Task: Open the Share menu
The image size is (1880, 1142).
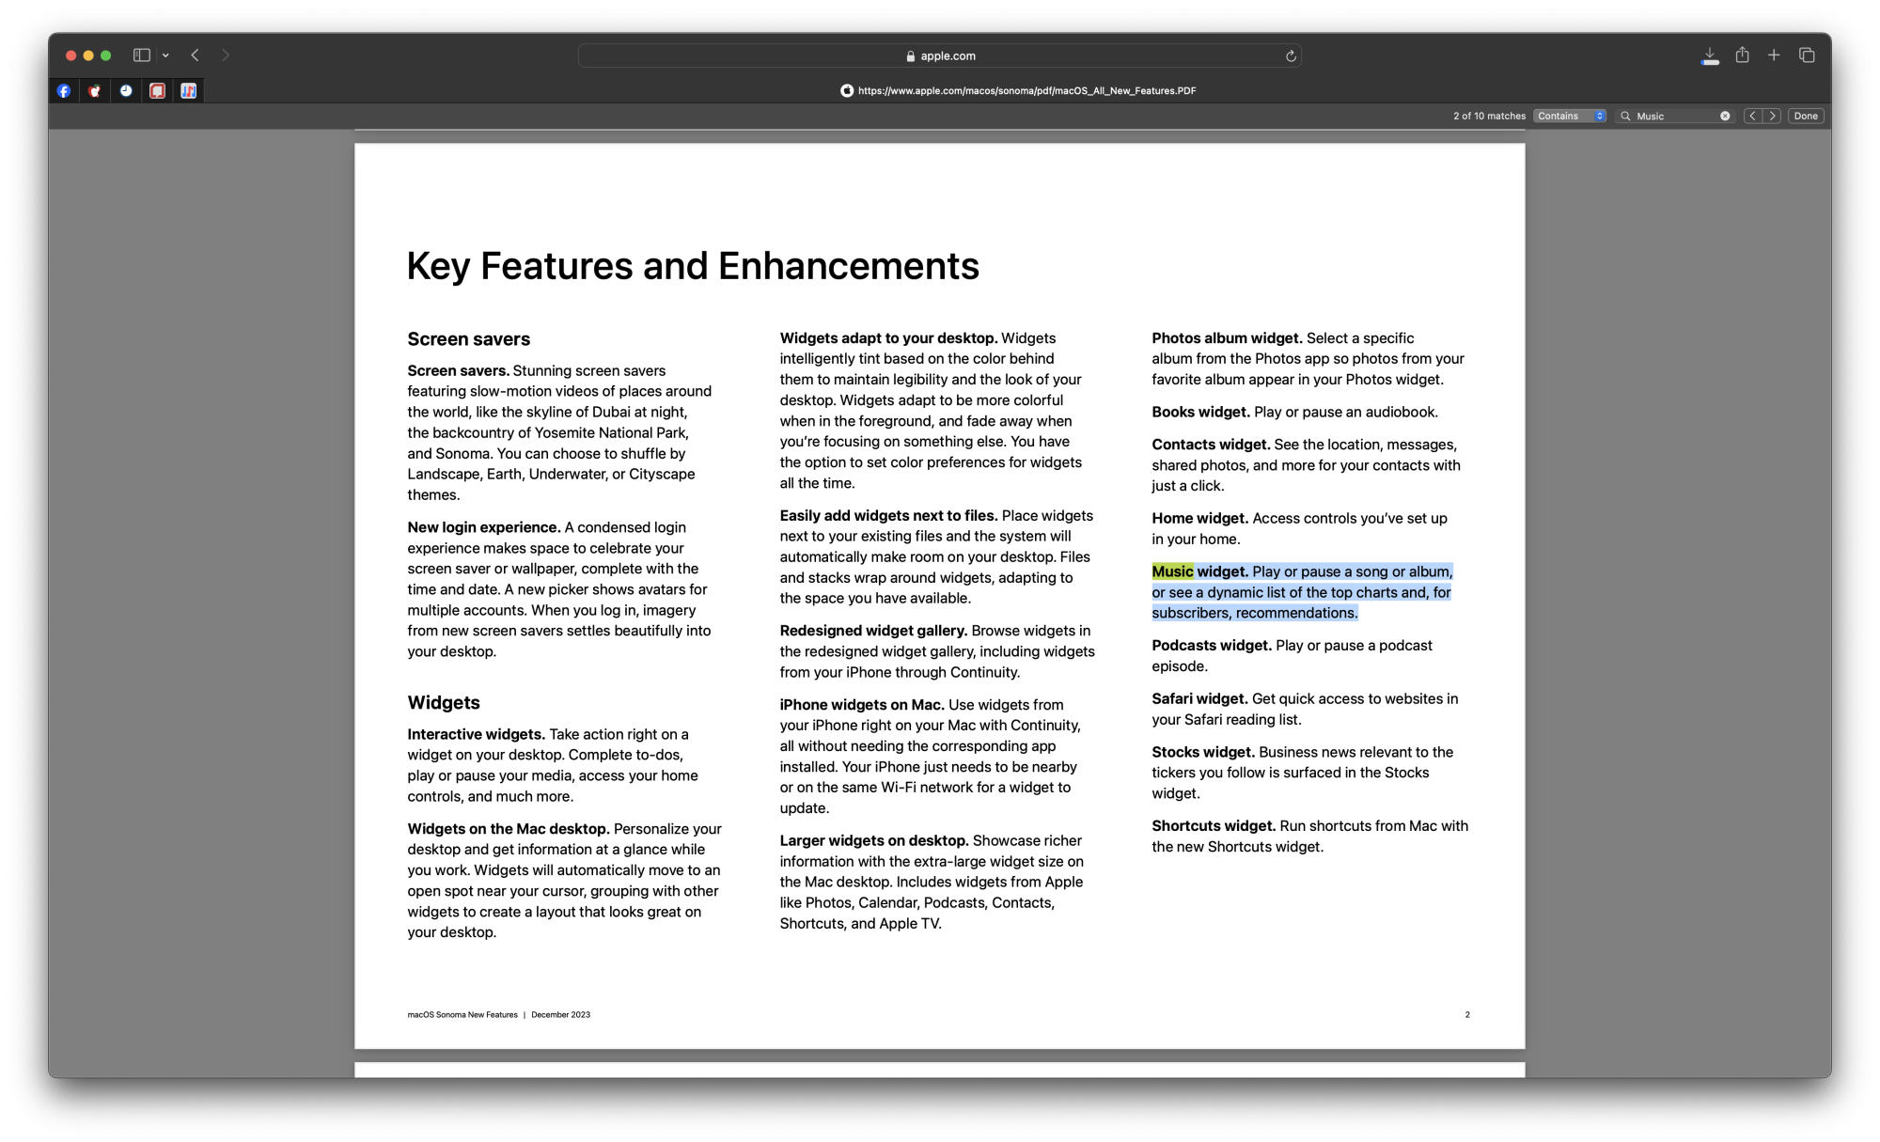Action: [x=1742, y=55]
